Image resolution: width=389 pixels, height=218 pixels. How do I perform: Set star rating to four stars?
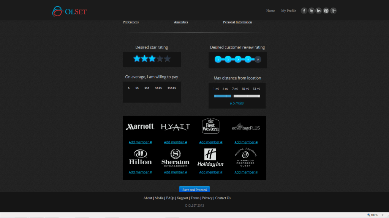coord(160,59)
